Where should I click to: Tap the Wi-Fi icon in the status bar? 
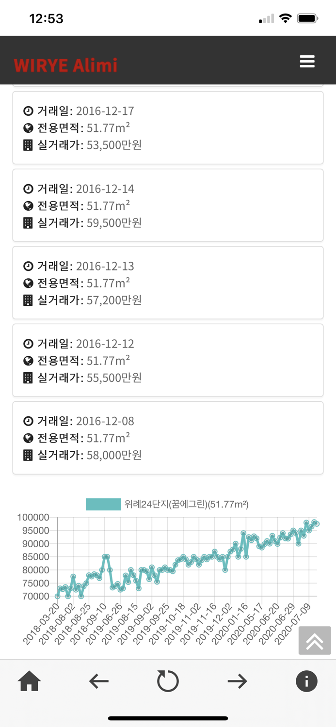coord(286,17)
